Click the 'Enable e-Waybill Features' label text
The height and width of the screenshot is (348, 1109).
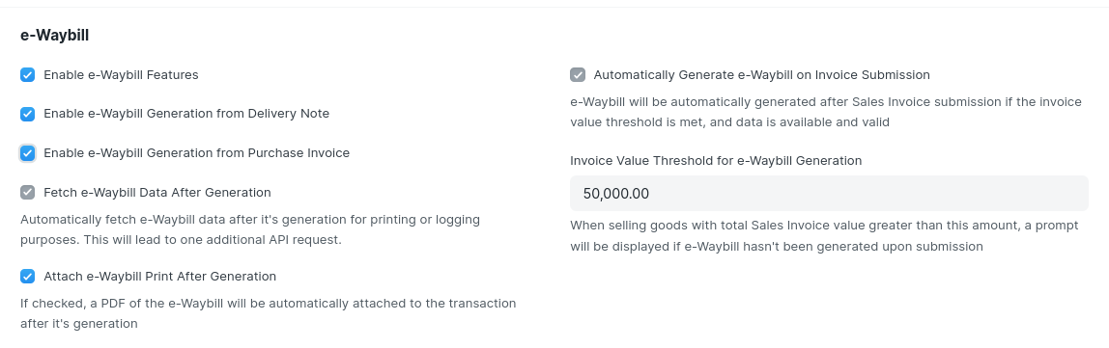coord(121,75)
